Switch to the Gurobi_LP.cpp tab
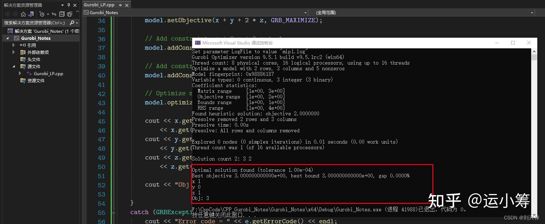 point(99,5)
